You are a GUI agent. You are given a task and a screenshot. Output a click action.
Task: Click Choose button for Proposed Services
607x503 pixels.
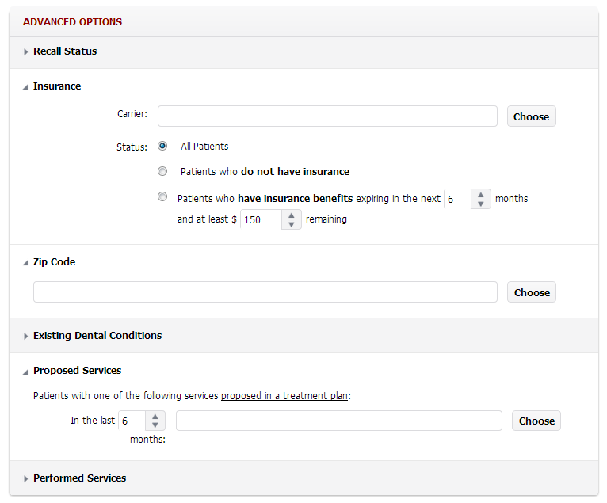pyautogui.click(x=536, y=421)
